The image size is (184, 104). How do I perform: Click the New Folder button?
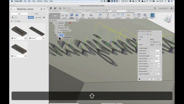pyautogui.click(x=38, y=17)
